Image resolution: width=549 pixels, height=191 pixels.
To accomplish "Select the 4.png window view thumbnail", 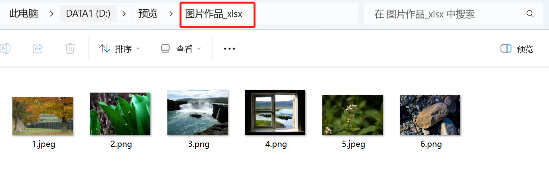I will [x=275, y=113].
